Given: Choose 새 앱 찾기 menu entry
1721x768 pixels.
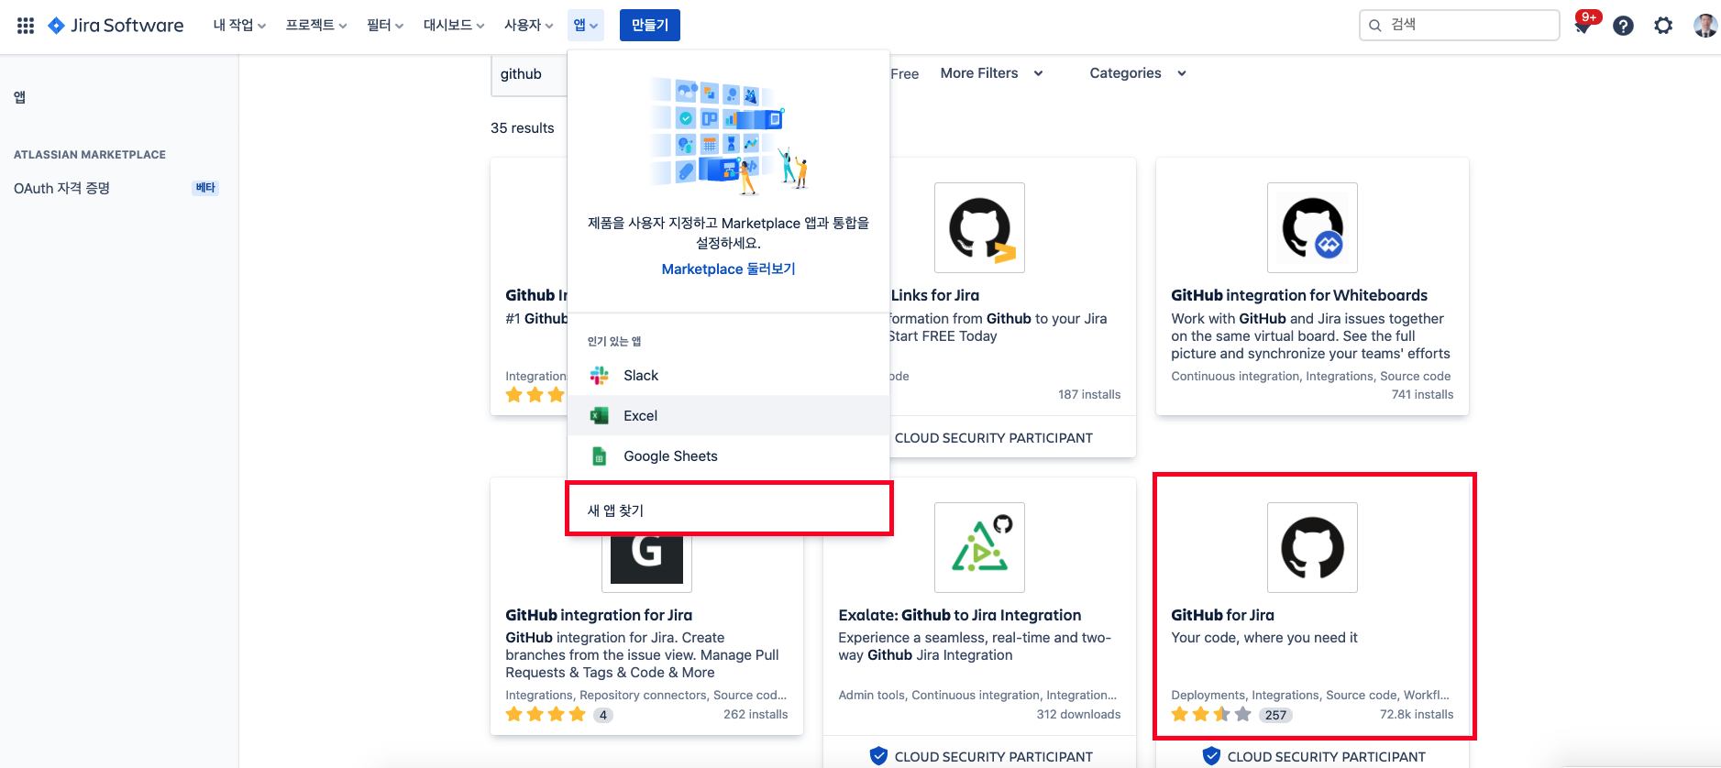Looking at the screenshot, I should click(x=728, y=510).
